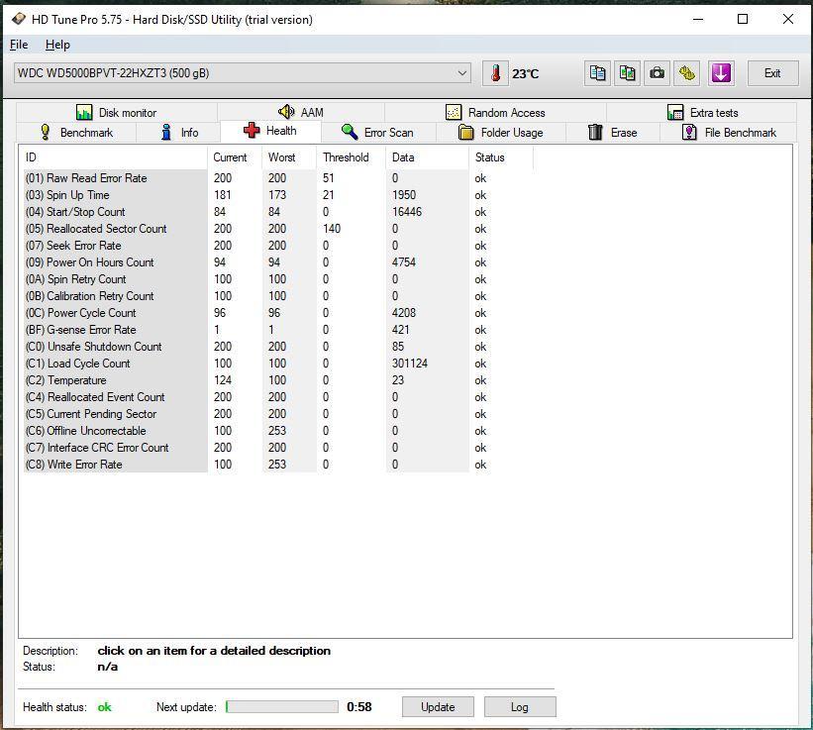This screenshot has width=813, height=730.
Task: Switch to the Erase tab
Action: pyautogui.click(x=613, y=132)
